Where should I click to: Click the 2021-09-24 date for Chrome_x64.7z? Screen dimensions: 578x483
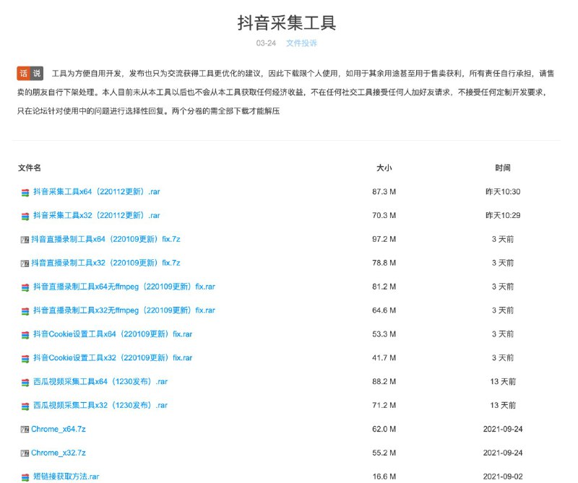pyautogui.click(x=503, y=429)
